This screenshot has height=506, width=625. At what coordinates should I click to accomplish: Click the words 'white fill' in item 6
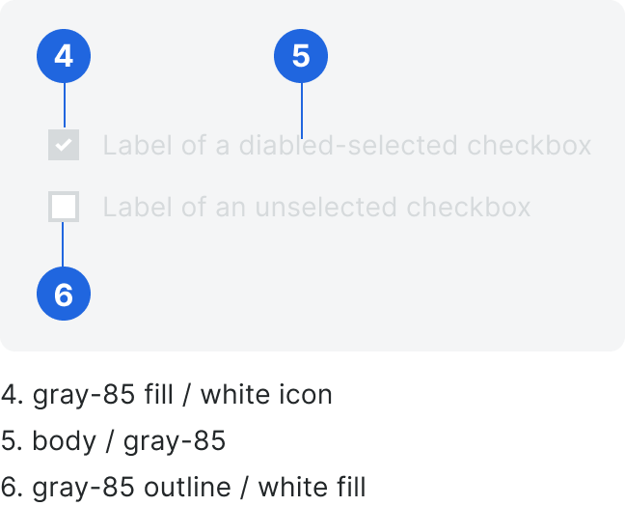pos(312,488)
